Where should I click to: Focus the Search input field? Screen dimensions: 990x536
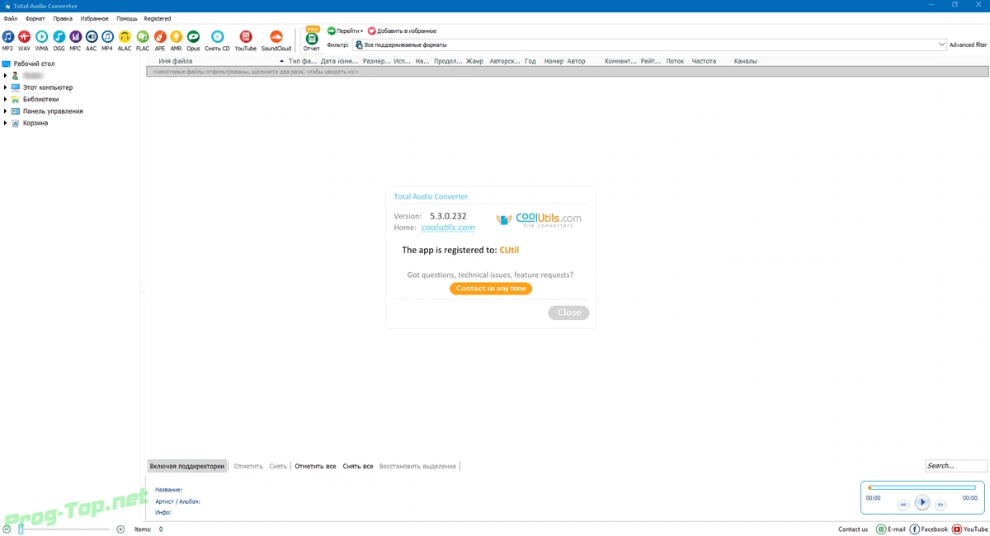(956, 466)
